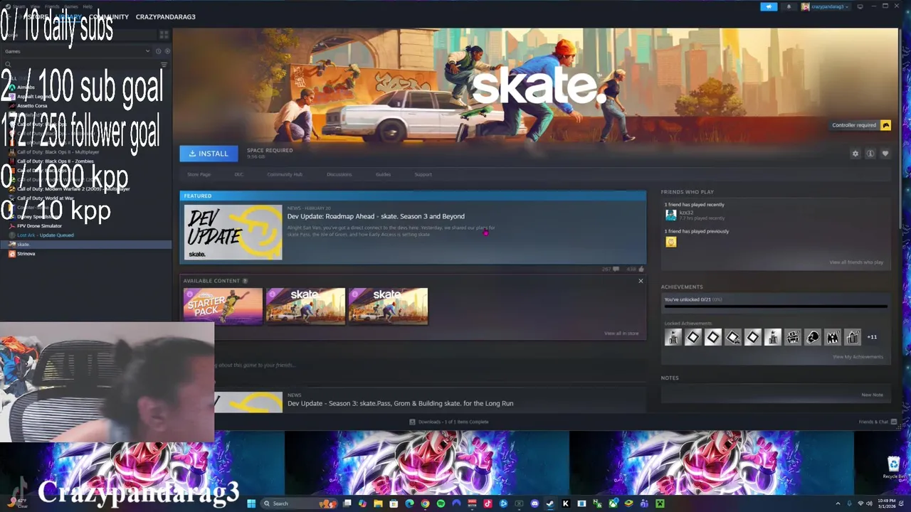Viewport: 911px width, 512px height.
Task: Open Downloads status at bottom bar
Action: (x=449, y=422)
